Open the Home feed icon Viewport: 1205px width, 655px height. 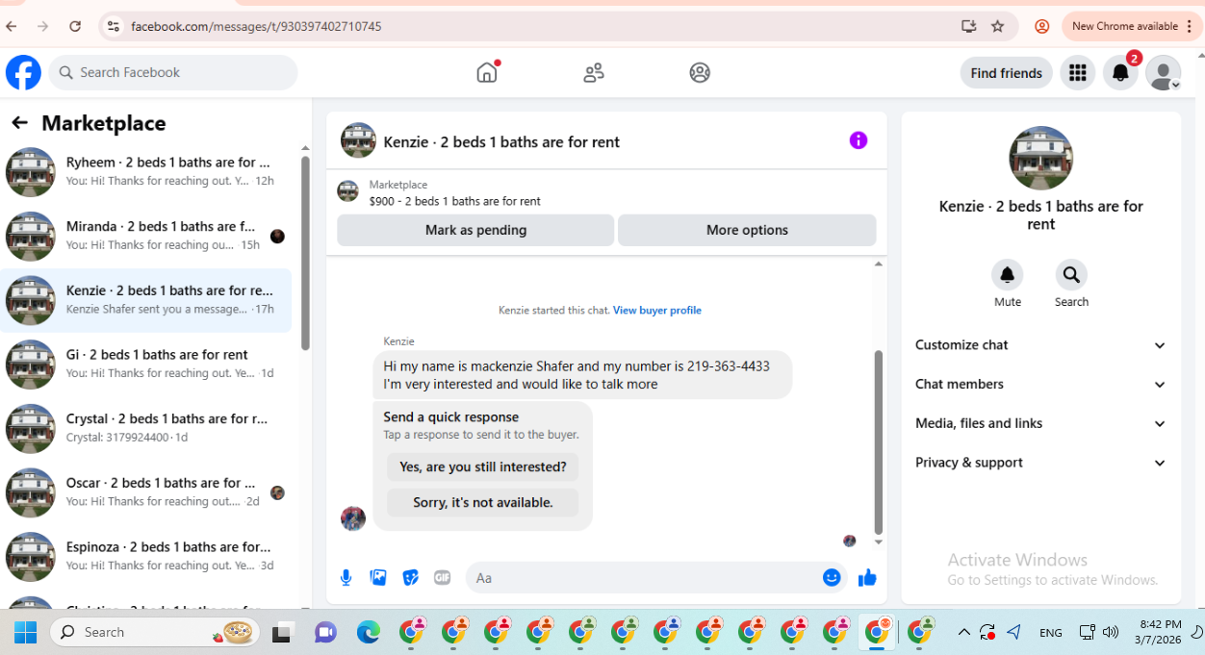coord(488,72)
